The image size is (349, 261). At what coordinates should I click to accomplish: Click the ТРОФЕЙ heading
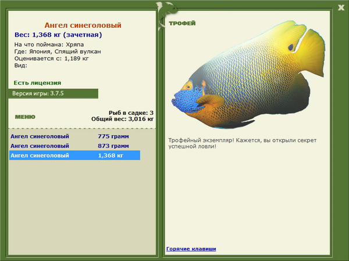[182, 23]
